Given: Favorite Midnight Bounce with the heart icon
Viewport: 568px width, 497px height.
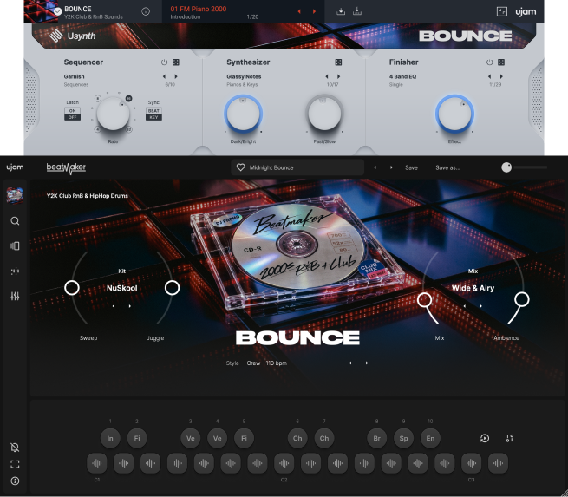Looking at the screenshot, I should 240,167.
